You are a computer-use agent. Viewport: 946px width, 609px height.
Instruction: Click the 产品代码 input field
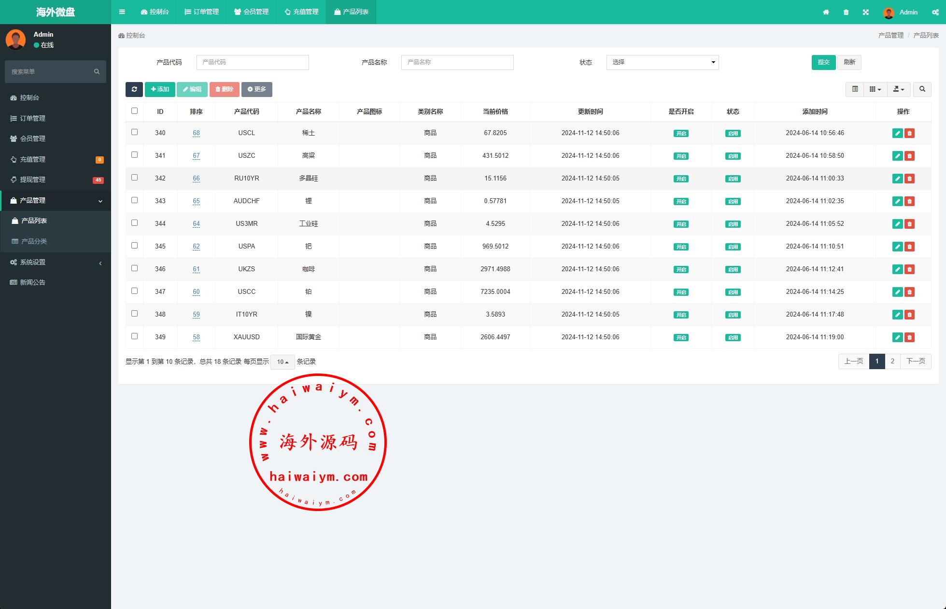(x=253, y=62)
